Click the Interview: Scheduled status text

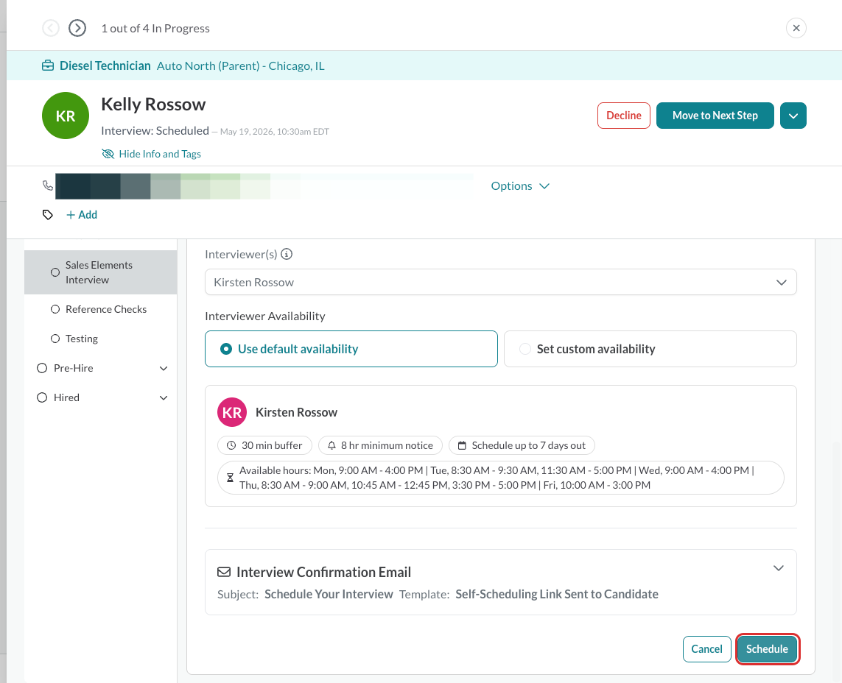[x=155, y=131]
